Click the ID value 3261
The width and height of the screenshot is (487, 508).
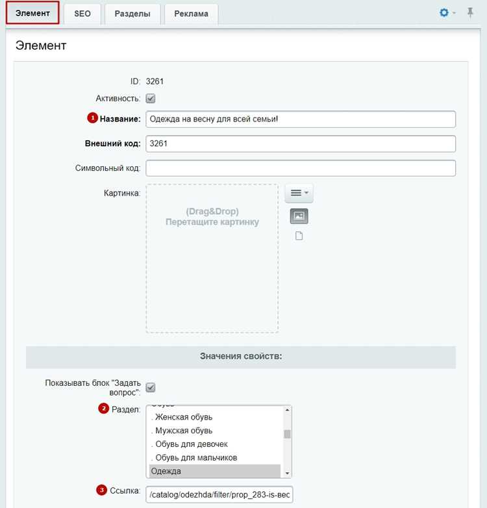155,81
